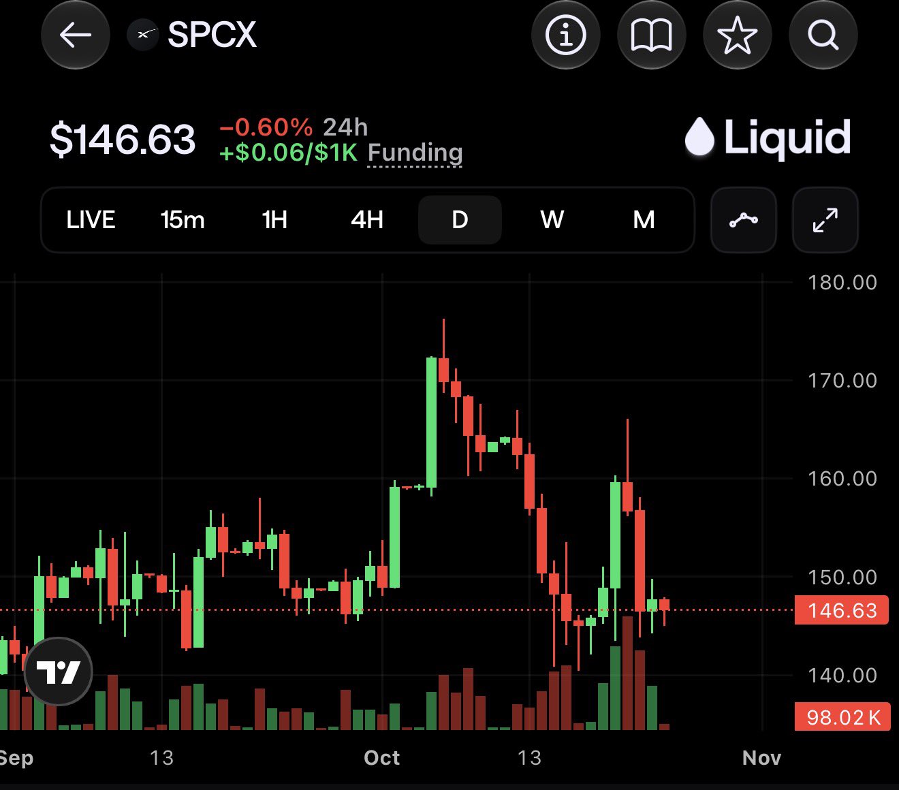
Task: Open the Funding rate explanation link
Action: tap(415, 153)
